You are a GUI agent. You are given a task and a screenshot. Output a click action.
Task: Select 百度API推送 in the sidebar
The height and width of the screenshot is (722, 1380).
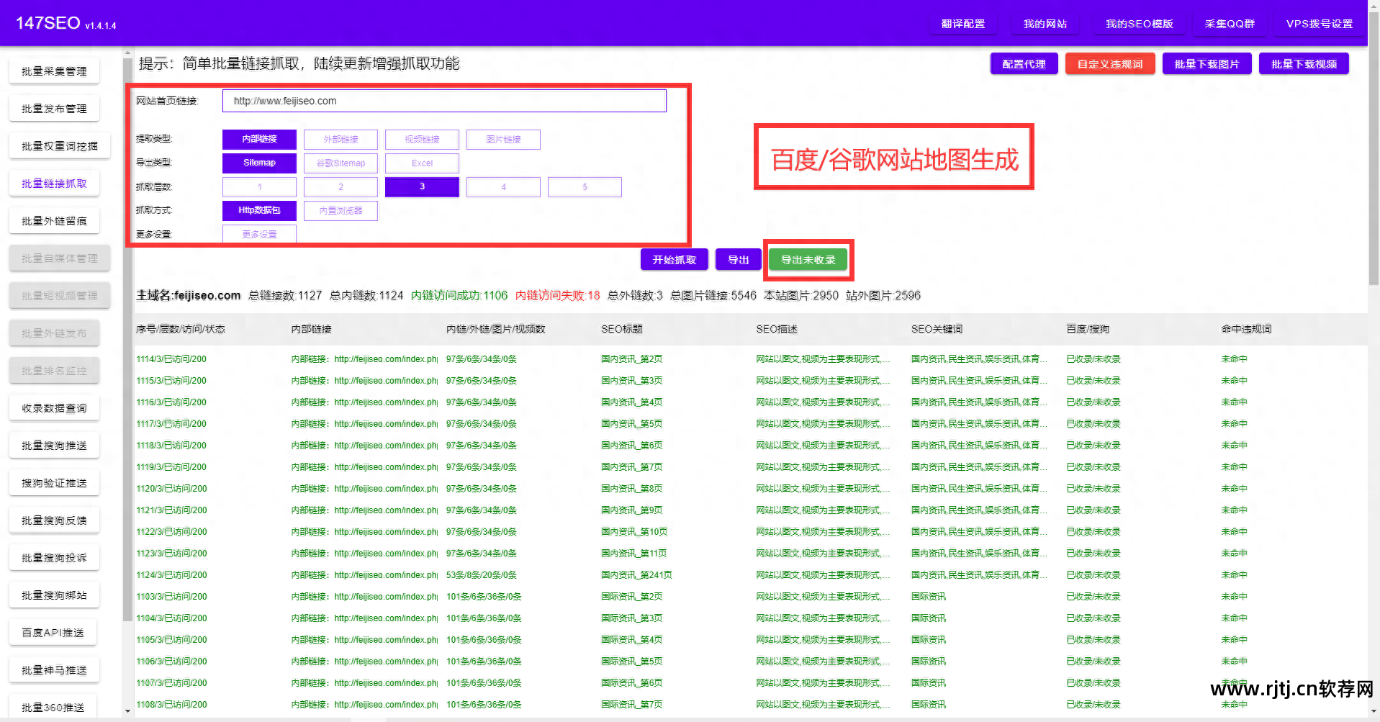tap(53, 631)
